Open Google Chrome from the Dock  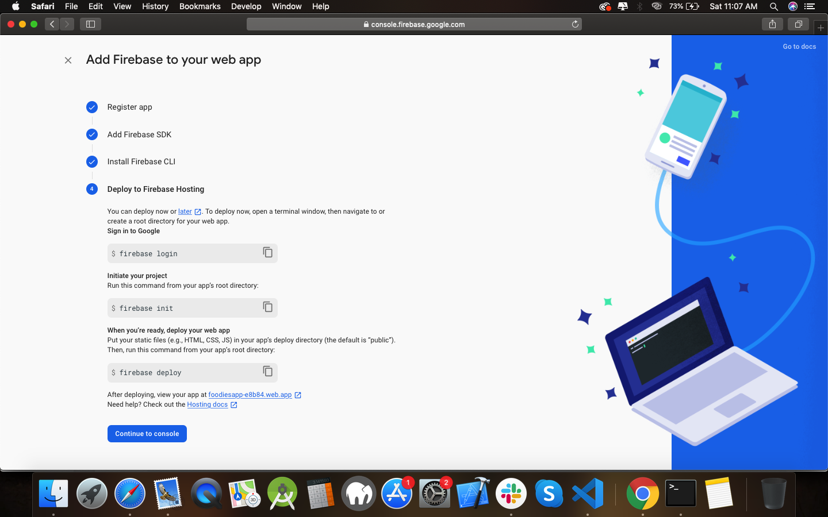tap(642, 493)
